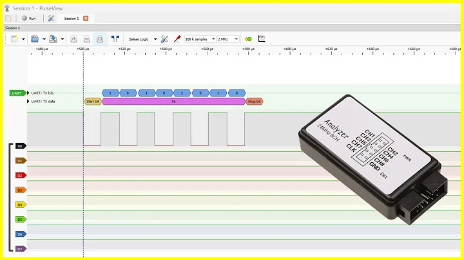
Task: Zoom out of the waveform view
Action: tap(87, 39)
